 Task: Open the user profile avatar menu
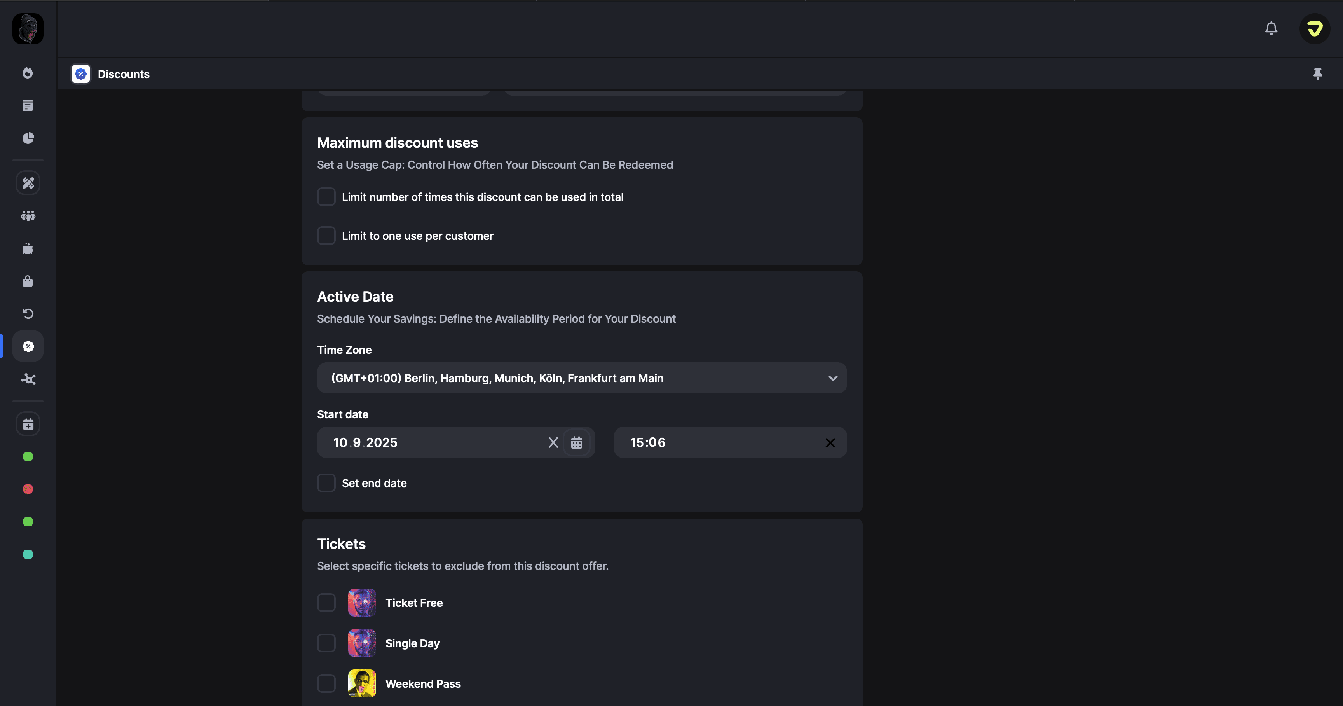[x=1314, y=29]
